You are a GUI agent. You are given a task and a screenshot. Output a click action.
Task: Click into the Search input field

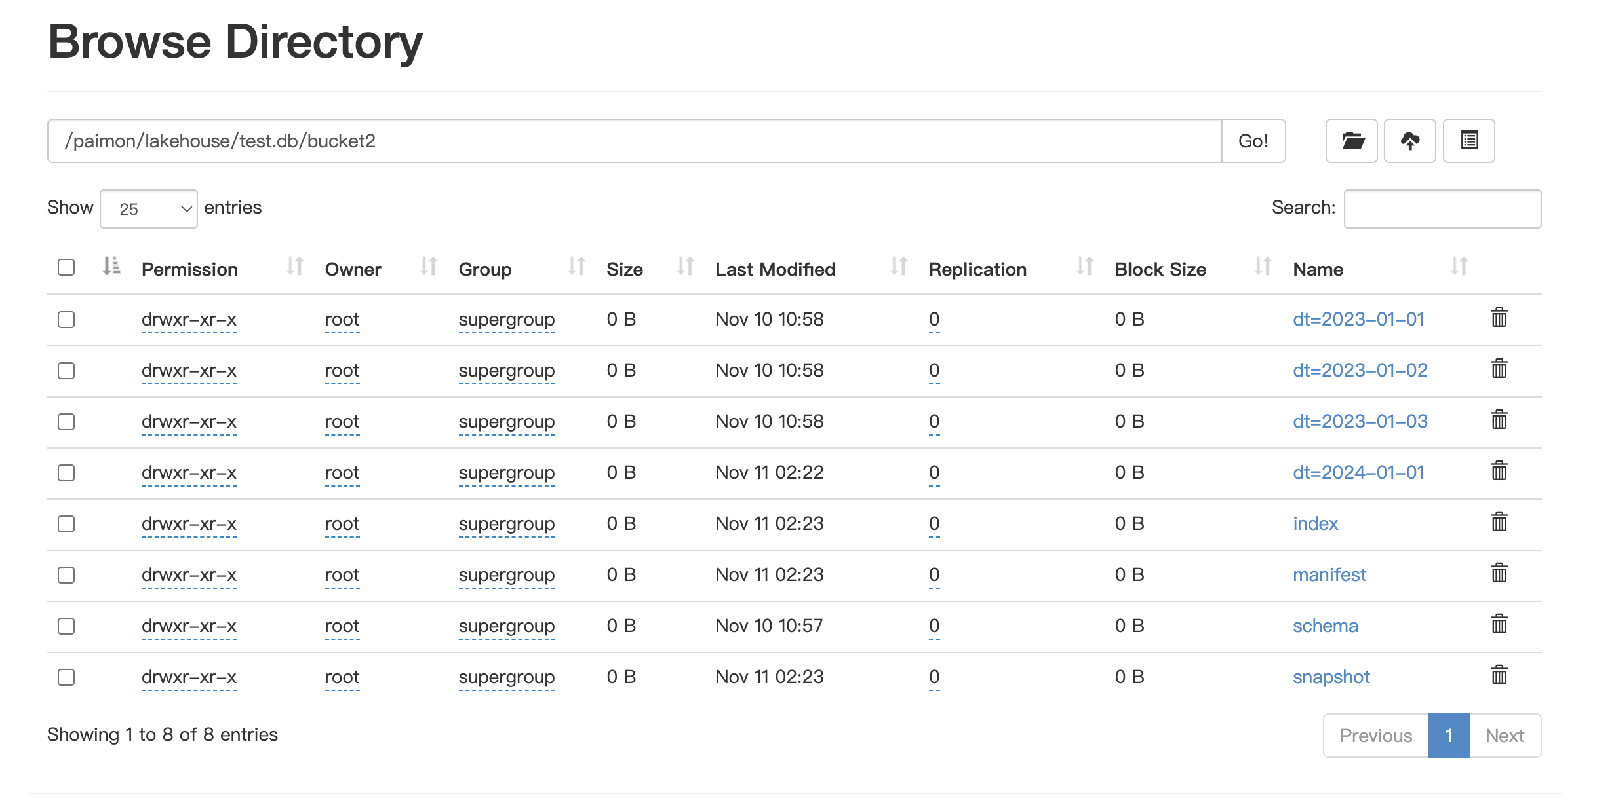(1442, 209)
